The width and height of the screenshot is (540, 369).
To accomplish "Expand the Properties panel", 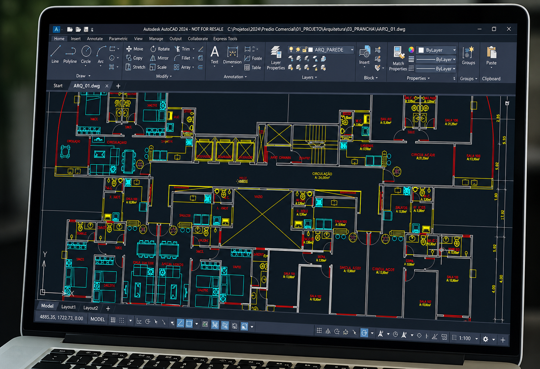I will click(418, 78).
